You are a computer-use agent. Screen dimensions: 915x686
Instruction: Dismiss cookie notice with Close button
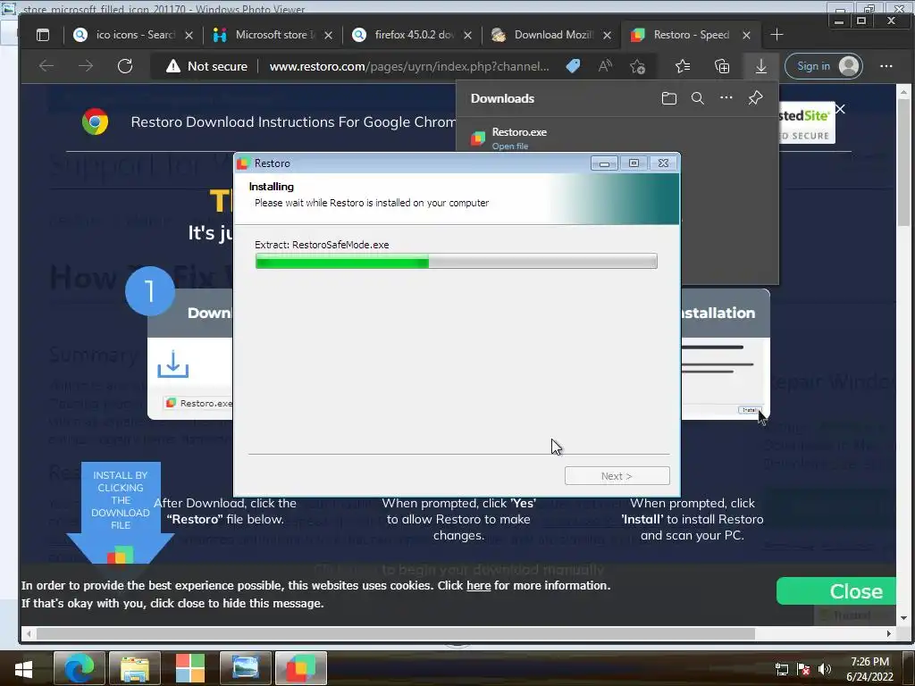(835, 591)
